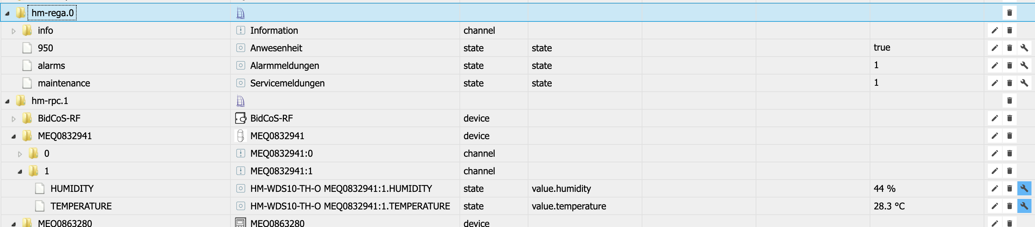Click the true value of Anwesenheit

(x=882, y=48)
